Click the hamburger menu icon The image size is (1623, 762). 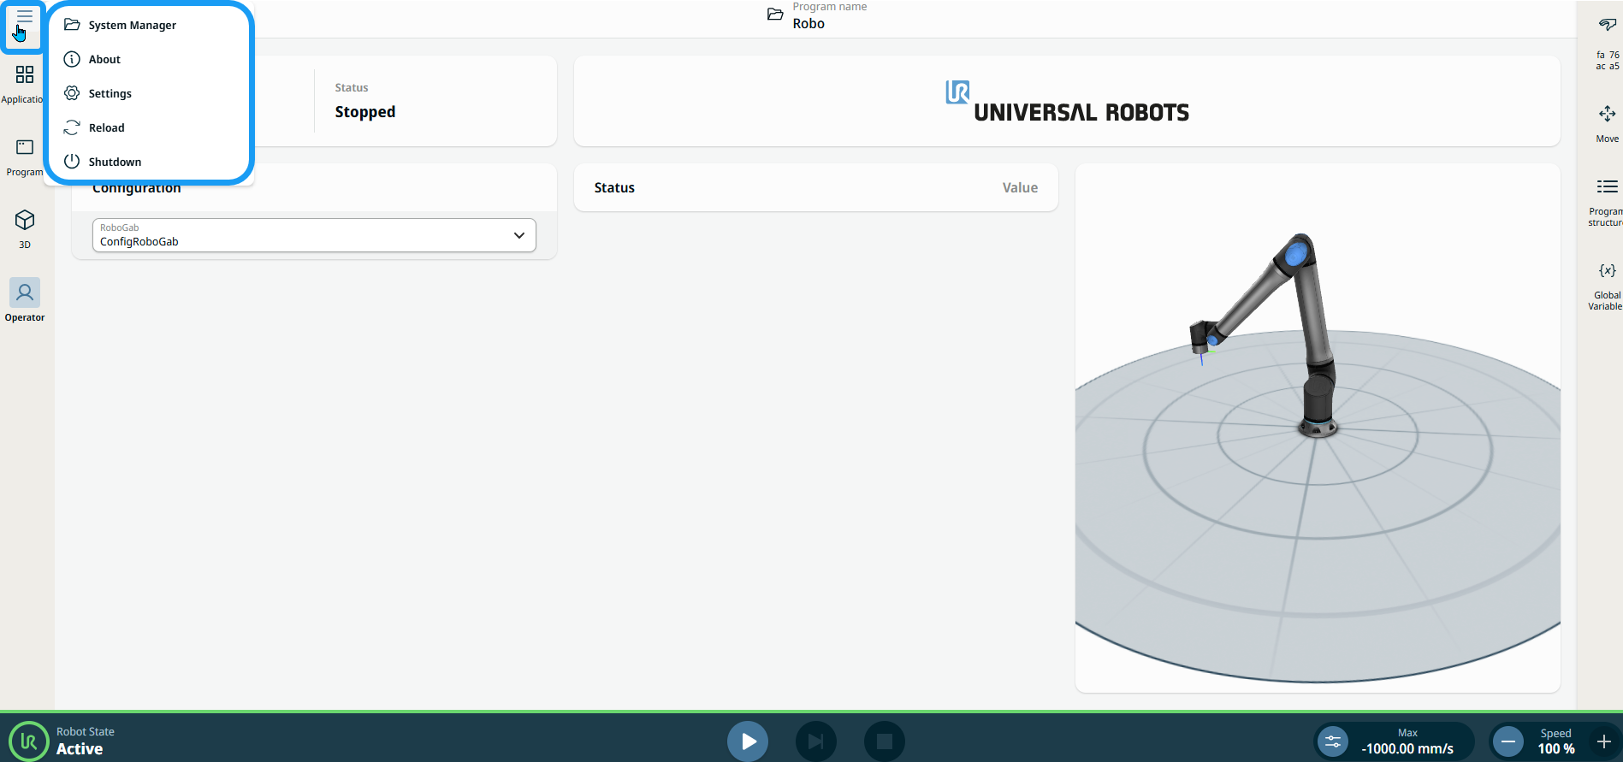pyautogui.click(x=24, y=18)
